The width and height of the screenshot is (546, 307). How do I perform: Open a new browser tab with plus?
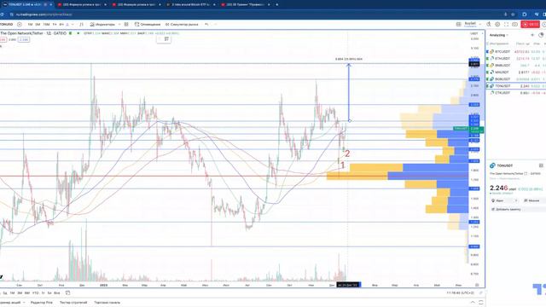pos(276,4)
